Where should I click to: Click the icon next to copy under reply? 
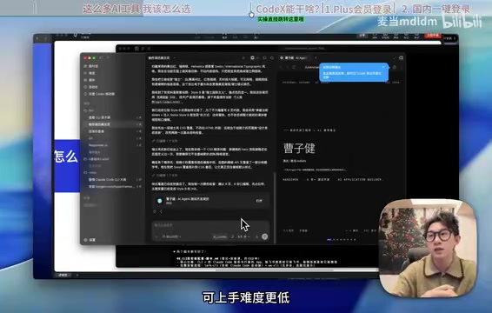point(162,212)
